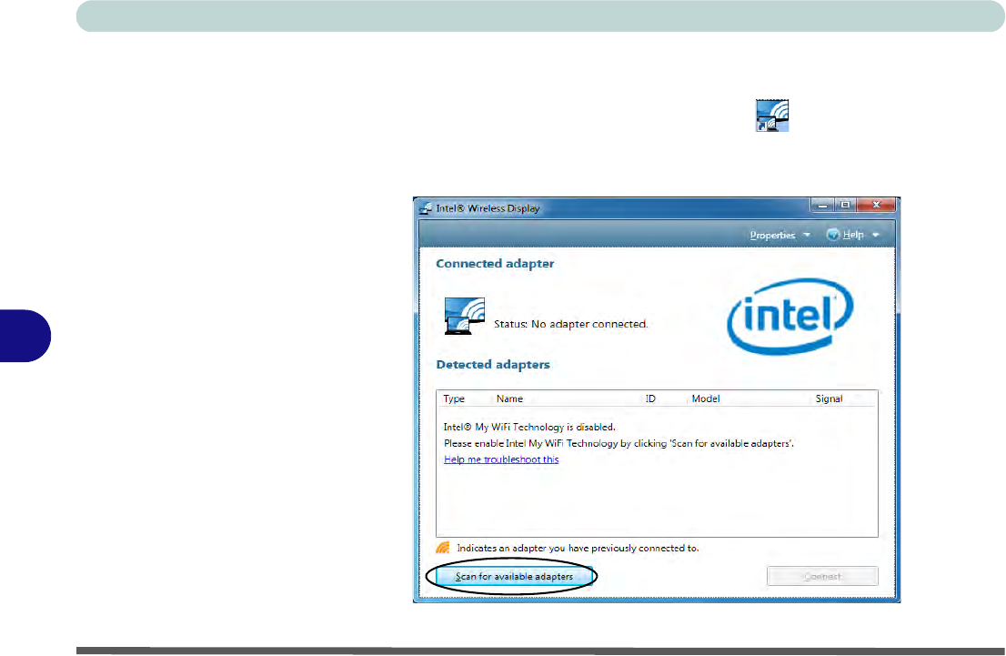Screen dimensions: 1006x656
Task: Close the Intel Wireless Display window
Action: click(x=876, y=206)
